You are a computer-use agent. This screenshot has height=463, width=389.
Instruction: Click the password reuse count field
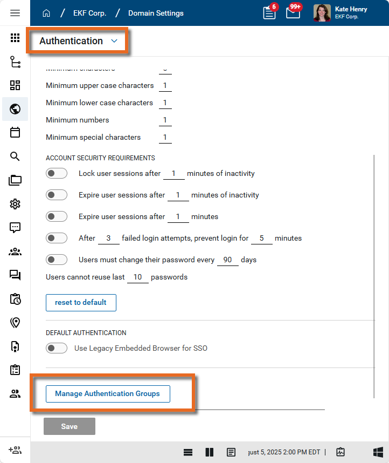tap(137, 277)
